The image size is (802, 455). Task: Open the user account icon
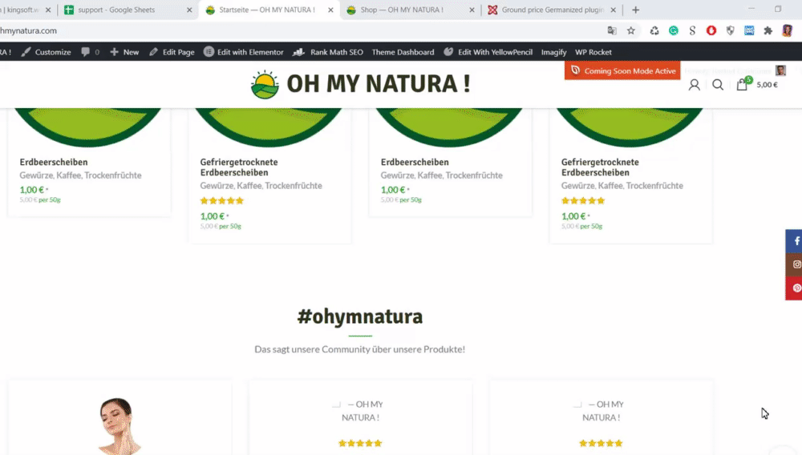pyautogui.click(x=694, y=85)
